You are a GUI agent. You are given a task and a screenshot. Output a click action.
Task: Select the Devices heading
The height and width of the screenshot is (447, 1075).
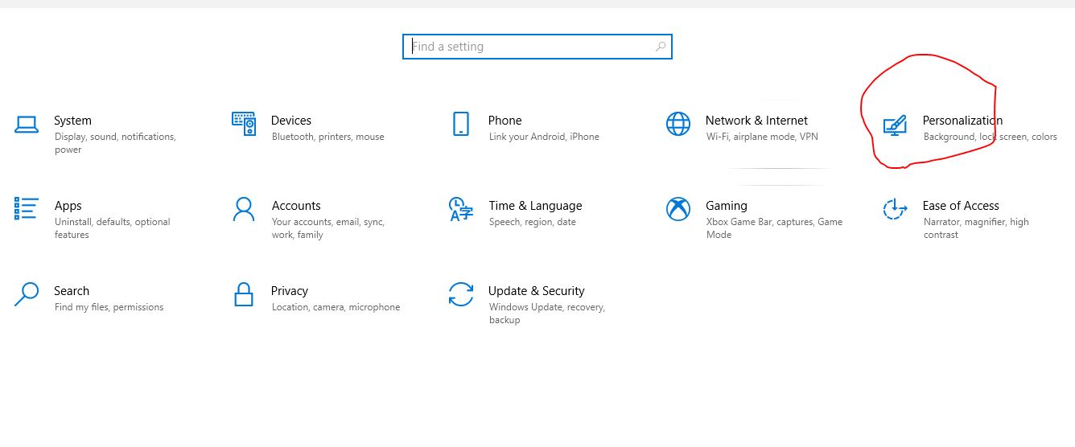click(x=291, y=121)
